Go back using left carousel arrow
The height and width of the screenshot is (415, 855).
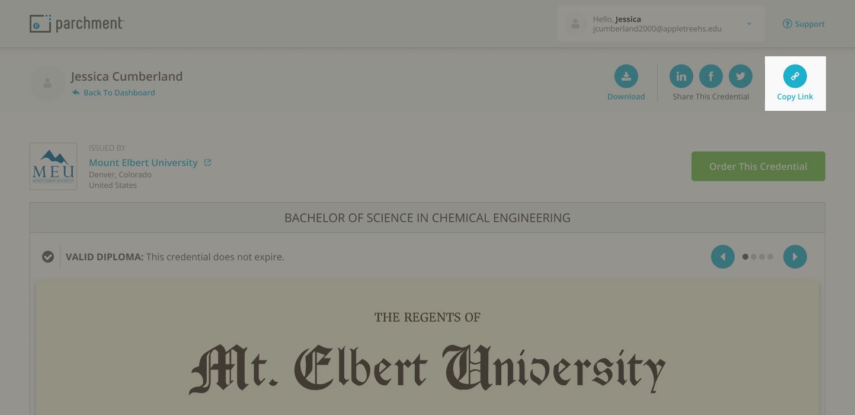point(722,257)
